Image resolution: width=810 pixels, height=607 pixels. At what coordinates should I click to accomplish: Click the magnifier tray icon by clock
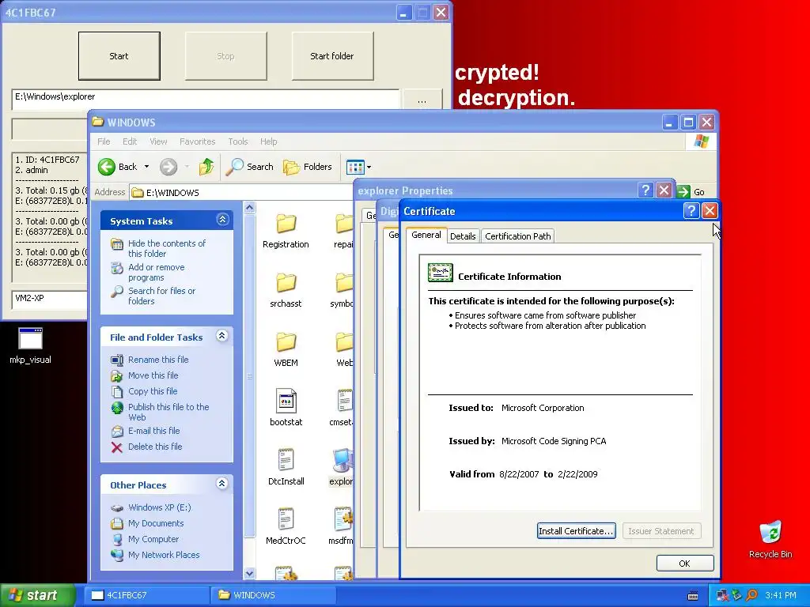click(752, 595)
